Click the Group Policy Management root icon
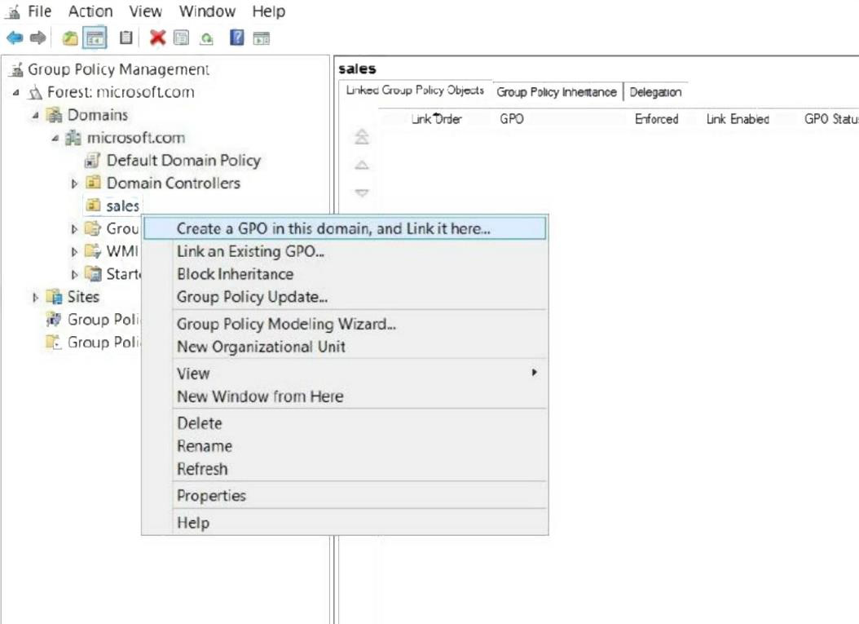This screenshot has height=624, width=859. [17, 69]
